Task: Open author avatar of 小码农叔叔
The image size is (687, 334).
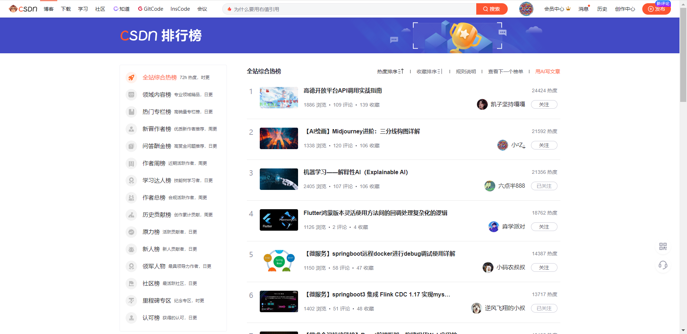Action: tap(488, 267)
